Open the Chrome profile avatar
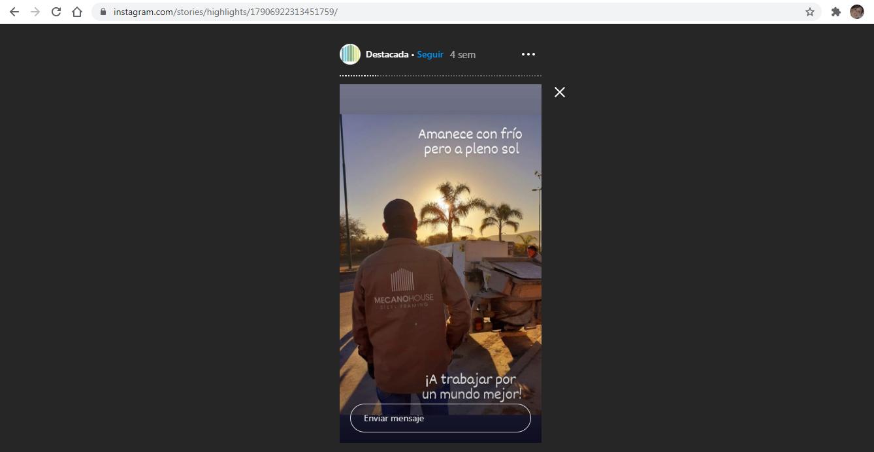This screenshot has width=874, height=452. click(x=857, y=12)
